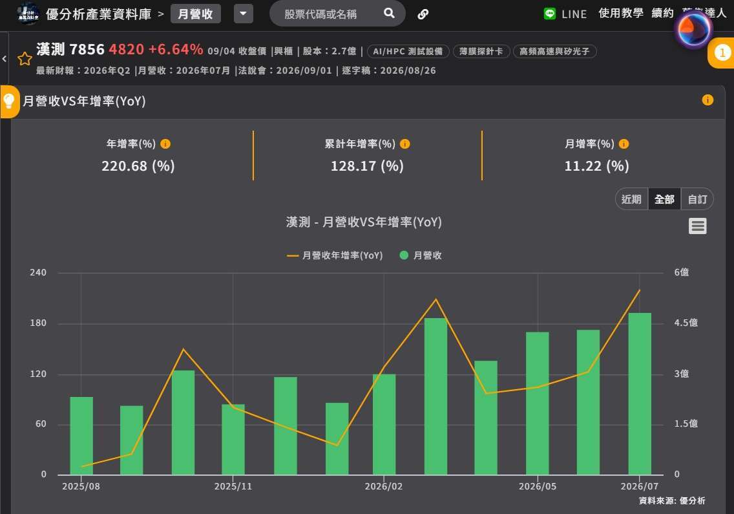Image resolution: width=734 pixels, height=514 pixels.
Task: Open the 月營收 category selector
Action: pos(195,14)
